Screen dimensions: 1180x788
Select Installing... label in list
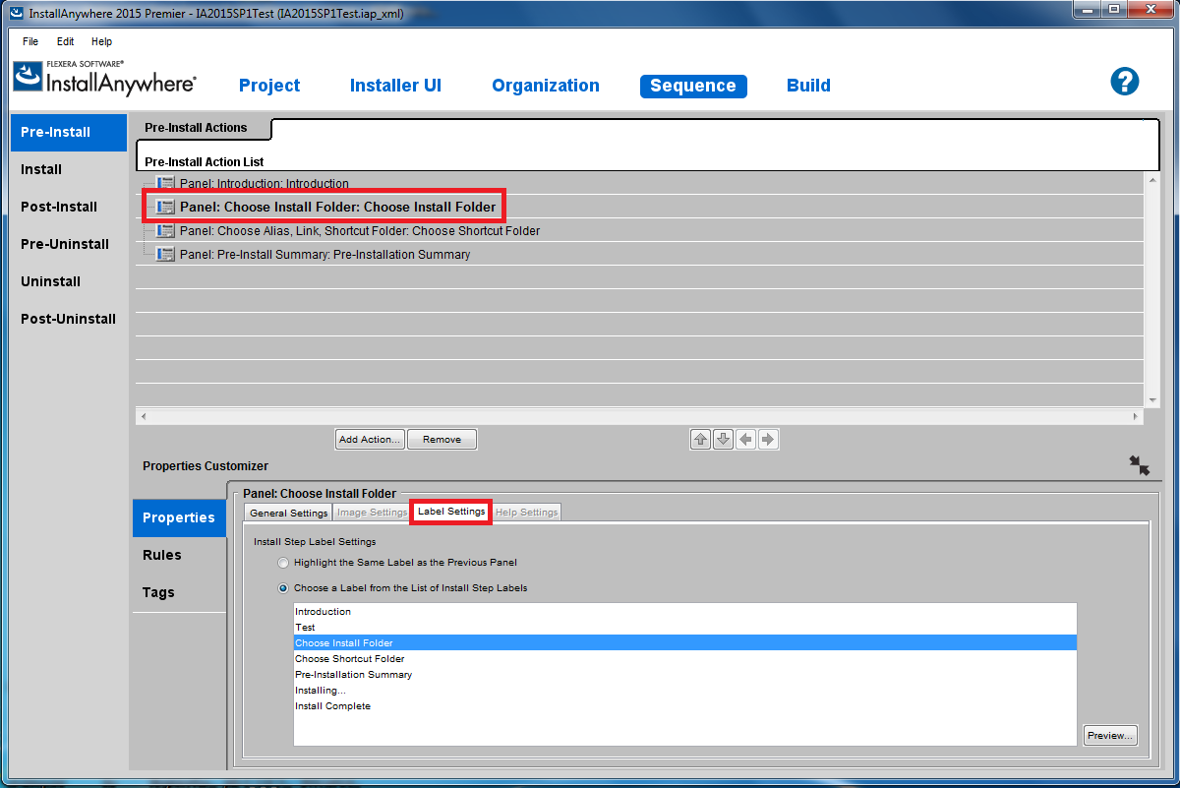pyautogui.click(x=685, y=691)
